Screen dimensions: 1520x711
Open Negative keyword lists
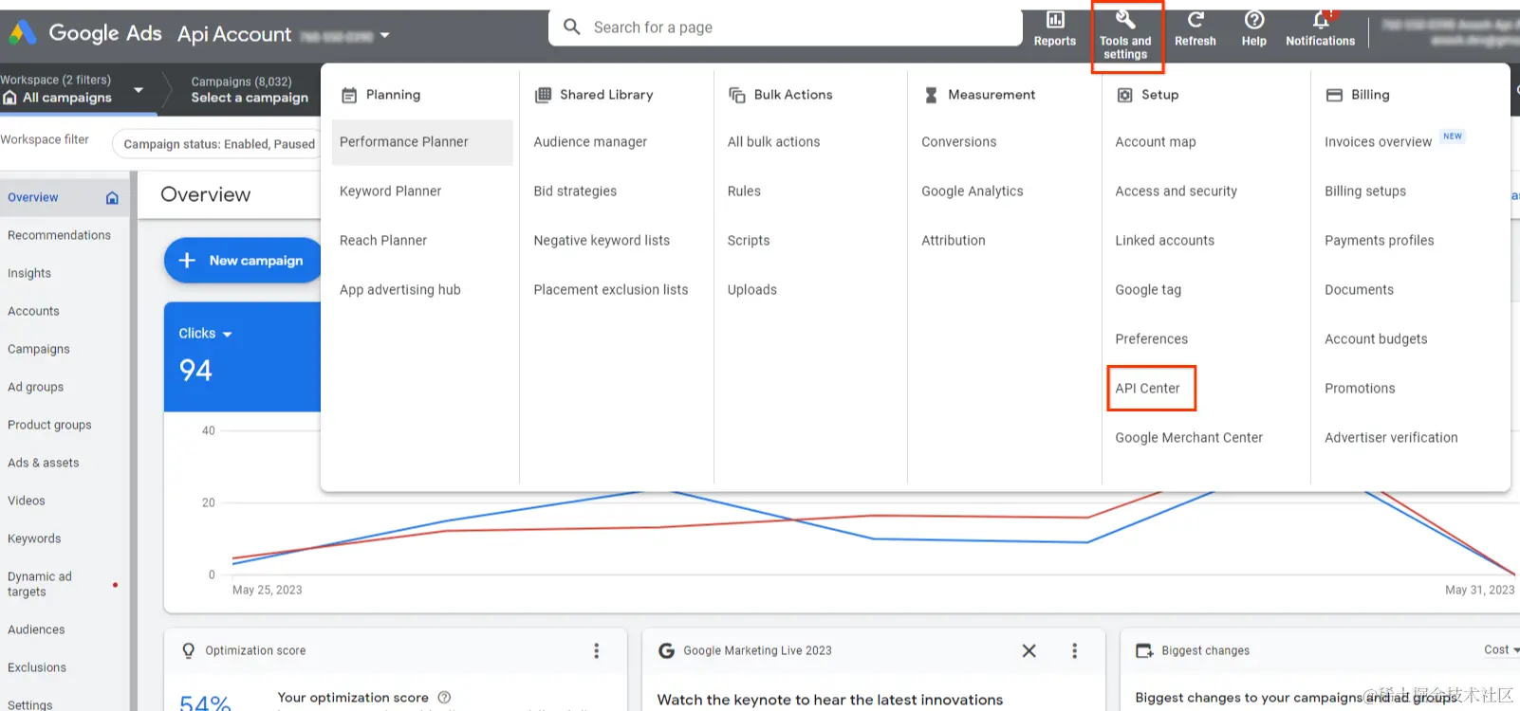coord(602,241)
